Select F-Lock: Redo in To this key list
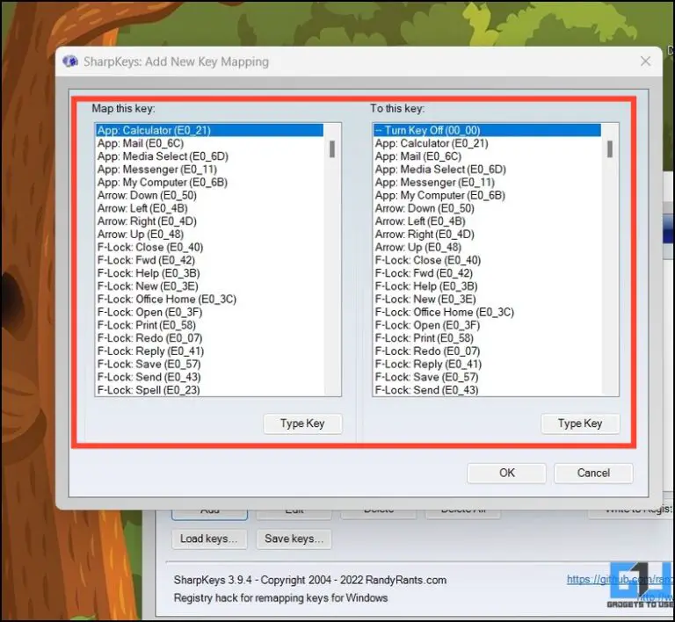Viewport: 675px width, 622px height. pos(487,351)
